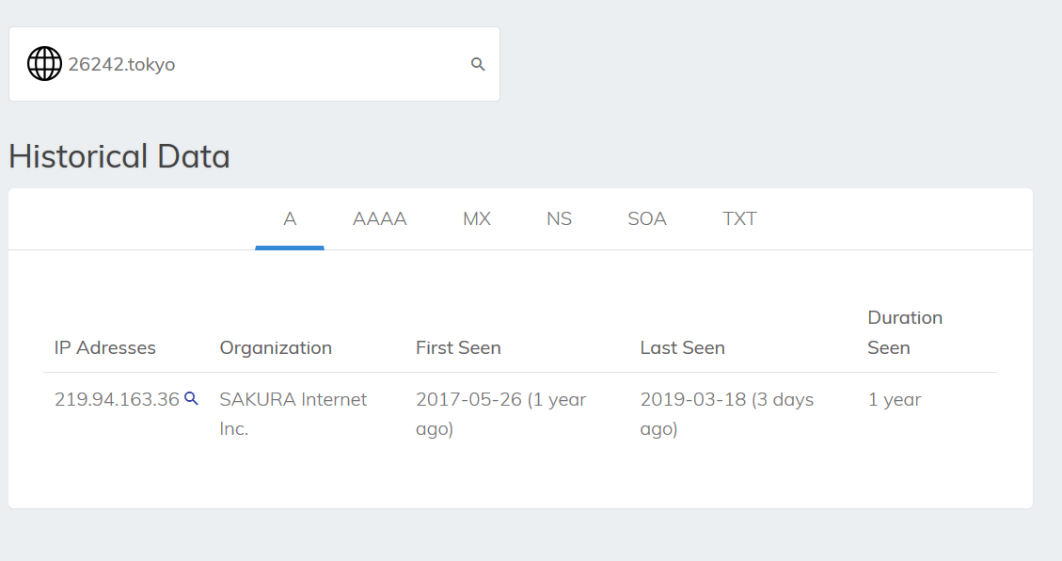
Task: Open the 219.94.163.36 IP address entry
Action: [117, 399]
